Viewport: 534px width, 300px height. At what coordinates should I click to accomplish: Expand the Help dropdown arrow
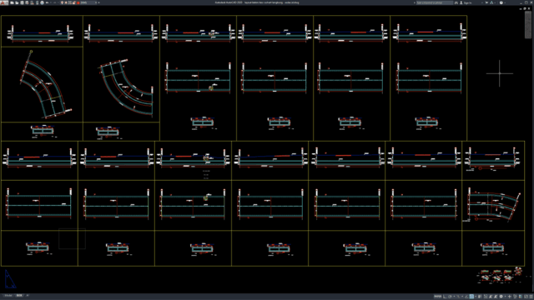tap(505, 2)
